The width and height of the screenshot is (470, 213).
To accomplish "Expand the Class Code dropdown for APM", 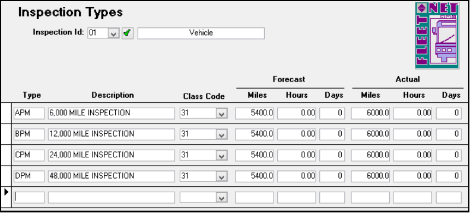I will [x=221, y=114].
